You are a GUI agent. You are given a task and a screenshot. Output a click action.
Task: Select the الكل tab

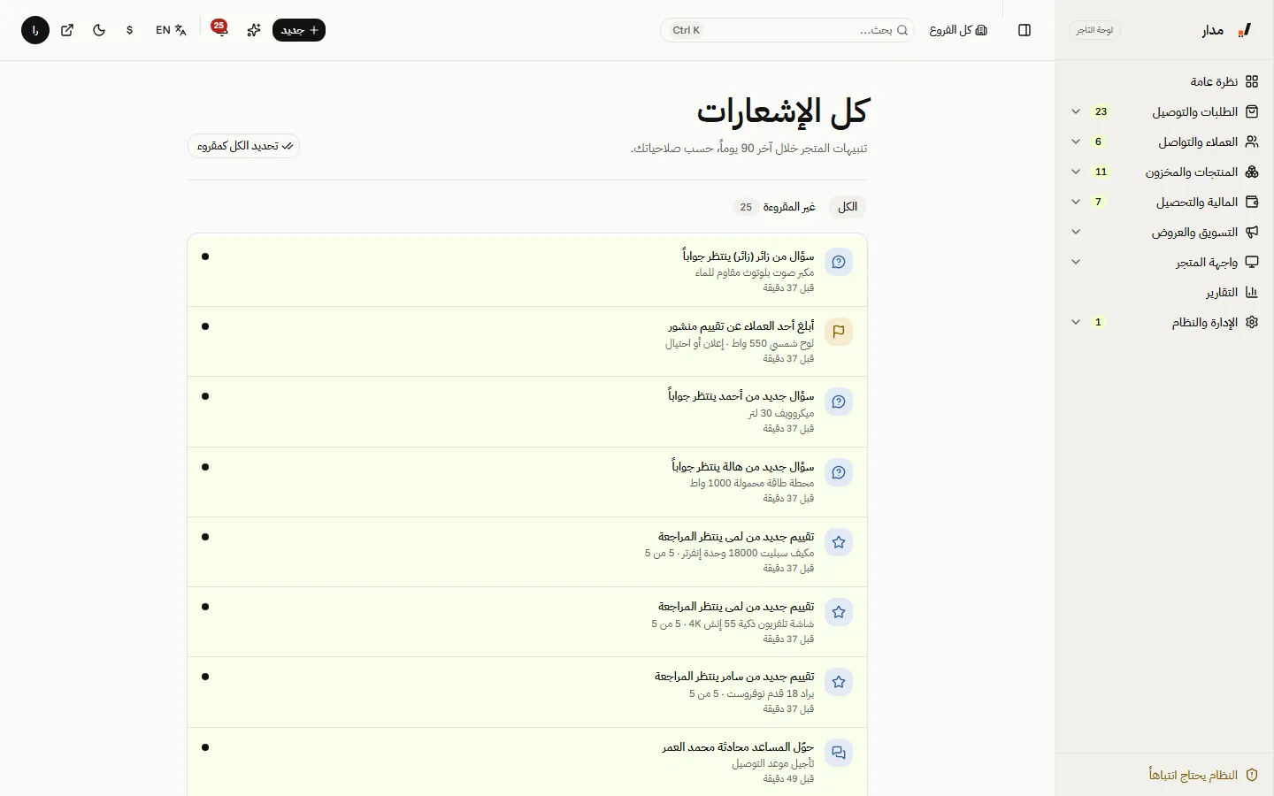[x=848, y=207]
